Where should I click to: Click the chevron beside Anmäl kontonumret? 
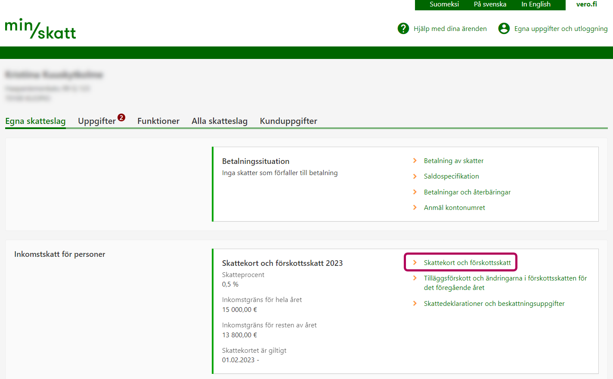tap(415, 207)
